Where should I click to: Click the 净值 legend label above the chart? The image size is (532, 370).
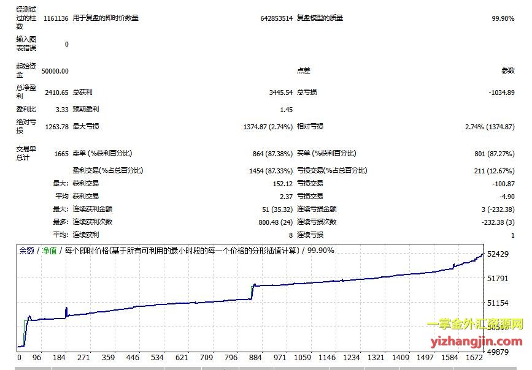pos(49,251)
